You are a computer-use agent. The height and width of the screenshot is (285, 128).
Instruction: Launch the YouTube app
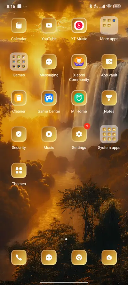click(x=49, y=25)
